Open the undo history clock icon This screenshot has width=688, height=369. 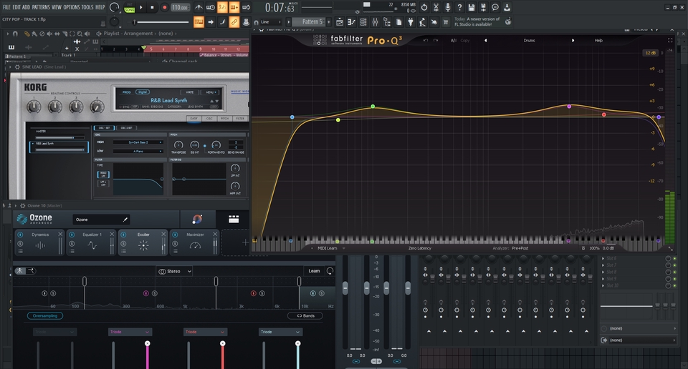tap(424, 7)
